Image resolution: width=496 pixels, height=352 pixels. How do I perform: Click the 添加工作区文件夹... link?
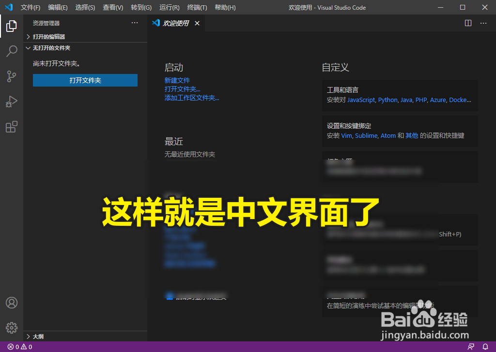click(x=192, y=98)
